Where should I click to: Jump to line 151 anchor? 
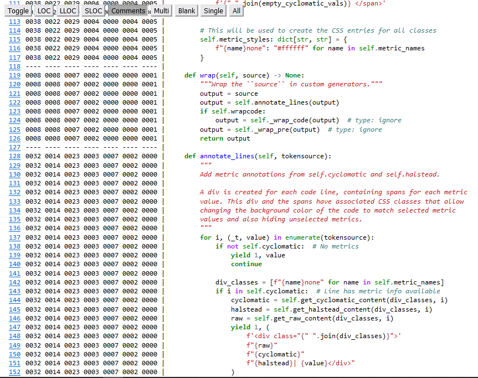point(14,363)
